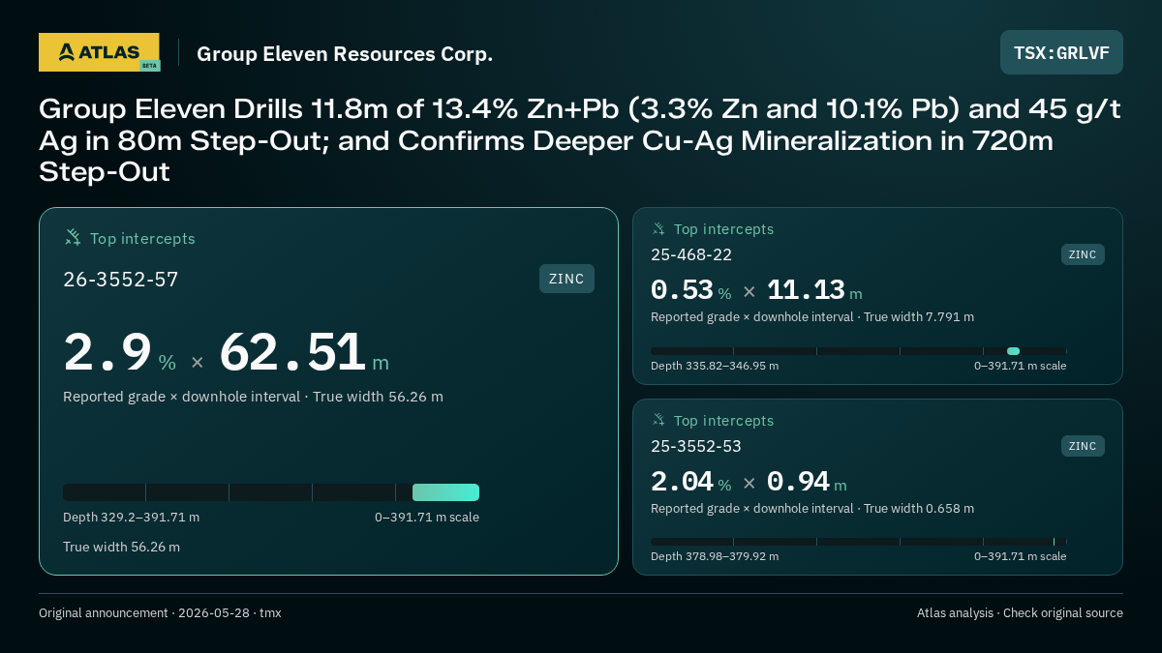The image size is (1162, 653).
Task: Select hole ID 26-3552-57
Action: tap(121, 280)
